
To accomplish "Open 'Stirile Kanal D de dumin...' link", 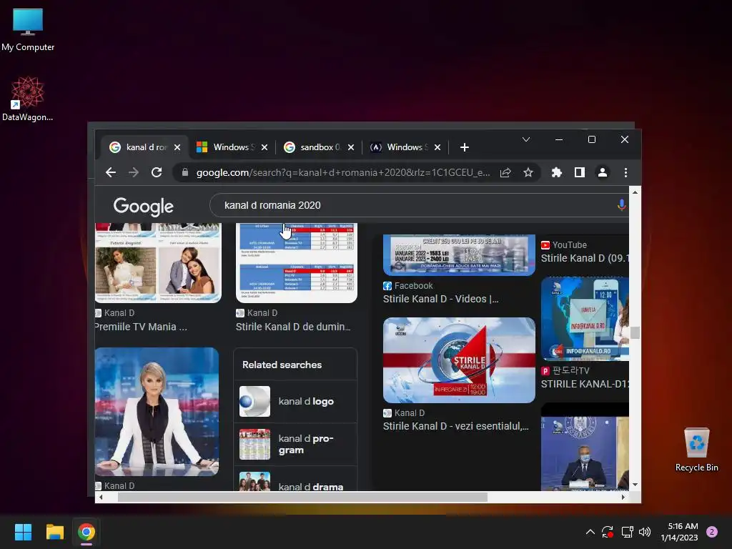I will (293, 327).
